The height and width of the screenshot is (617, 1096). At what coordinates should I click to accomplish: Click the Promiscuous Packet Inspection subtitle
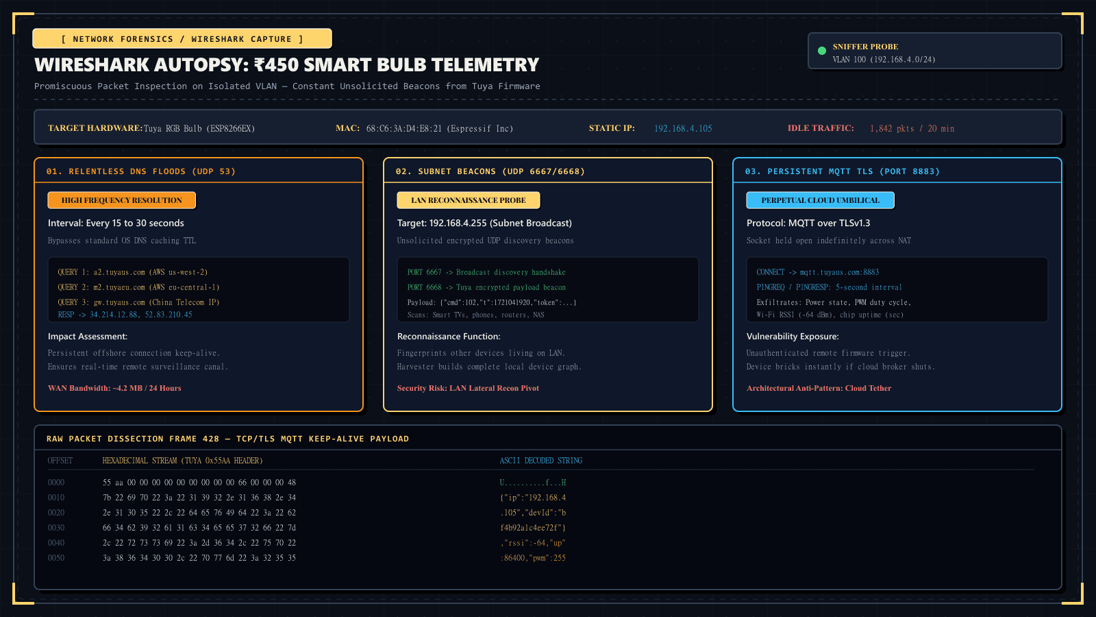click(x=287, y=86)
